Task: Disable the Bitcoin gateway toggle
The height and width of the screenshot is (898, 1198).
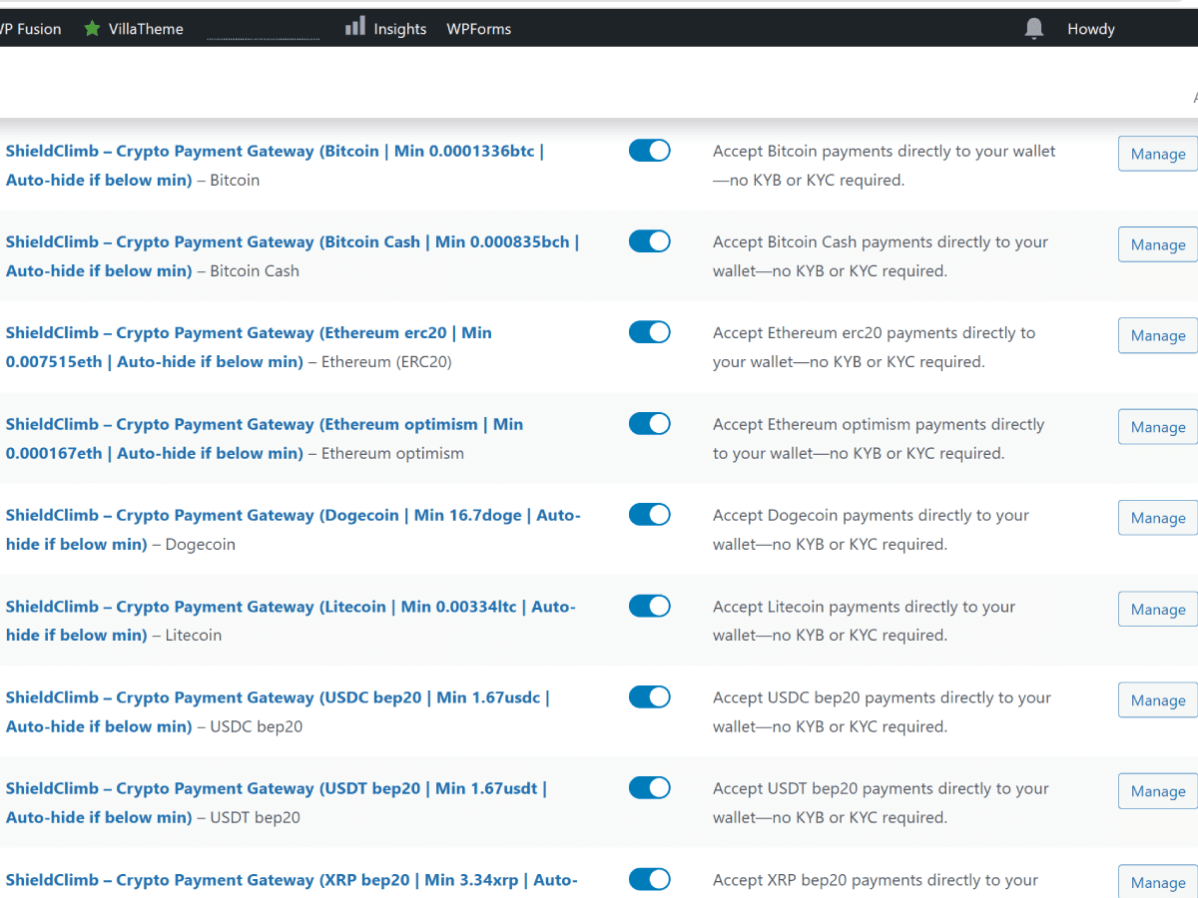Action: click(650, 151)
